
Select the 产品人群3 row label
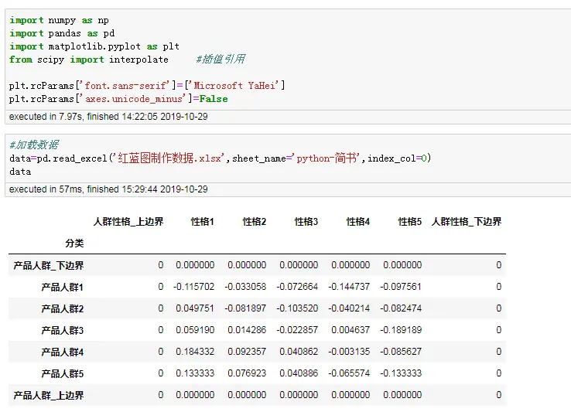point(63,330)
